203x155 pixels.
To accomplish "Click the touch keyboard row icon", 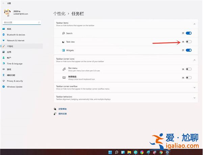I will tap(64, 77).
